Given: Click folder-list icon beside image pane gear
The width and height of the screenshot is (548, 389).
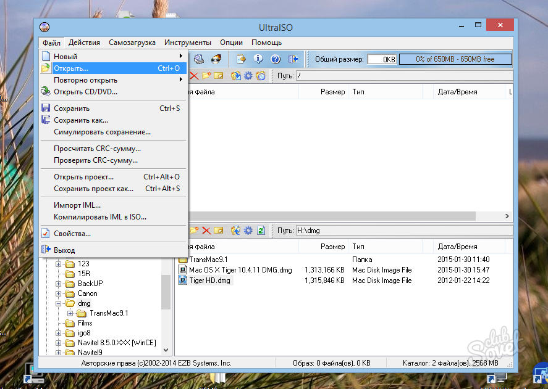Looking at the screenshot, I should click(261, 76).
